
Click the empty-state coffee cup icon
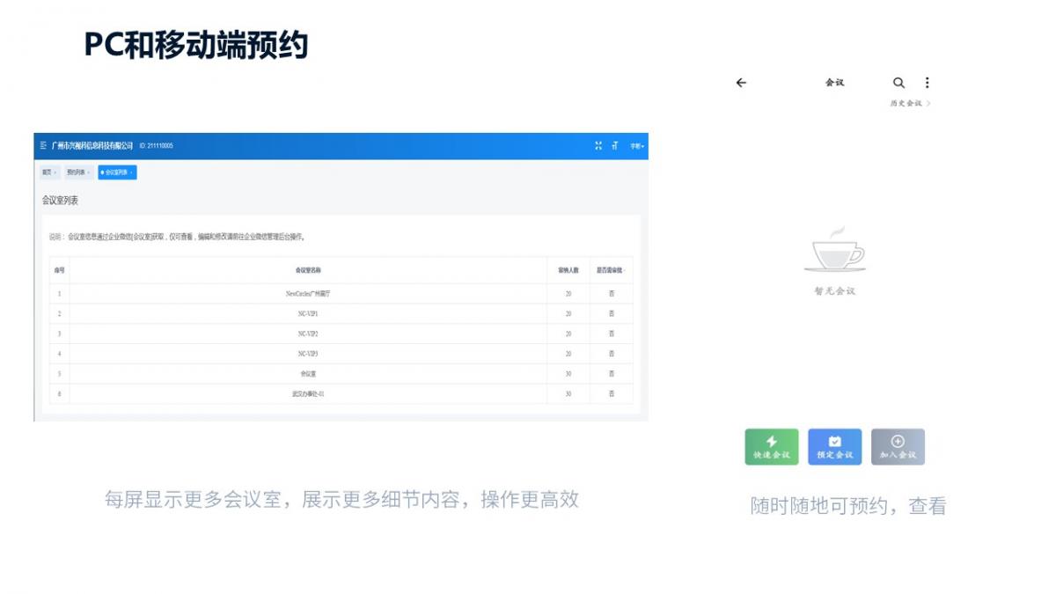point(834,250)
